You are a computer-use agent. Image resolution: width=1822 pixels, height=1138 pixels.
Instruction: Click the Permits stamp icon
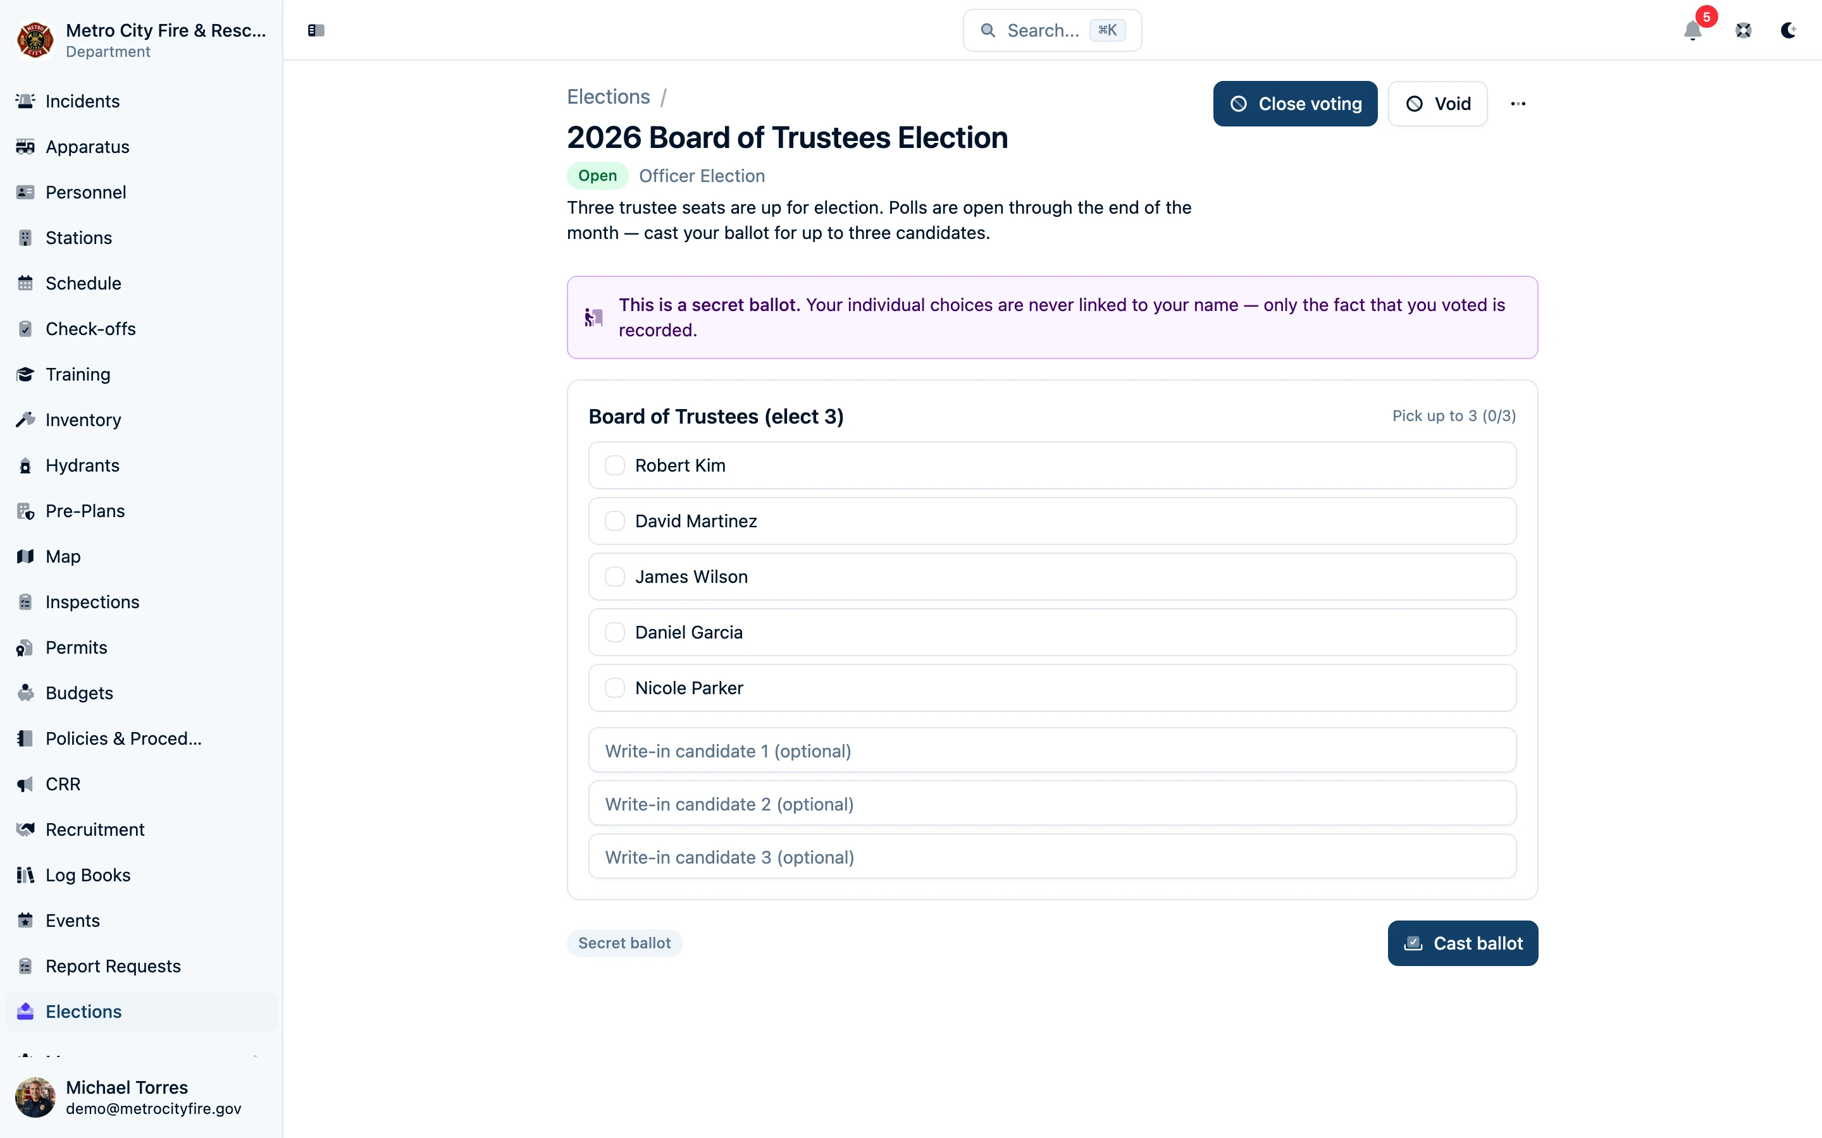click(25, 647)
